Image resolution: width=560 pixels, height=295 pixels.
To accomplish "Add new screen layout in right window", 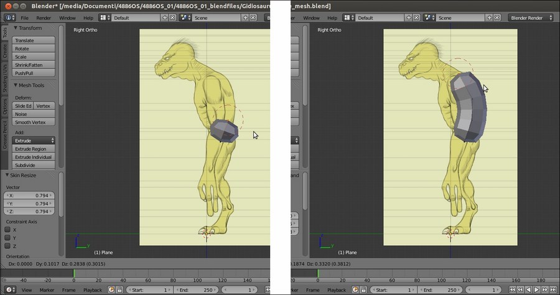I will tap(409, 17).
